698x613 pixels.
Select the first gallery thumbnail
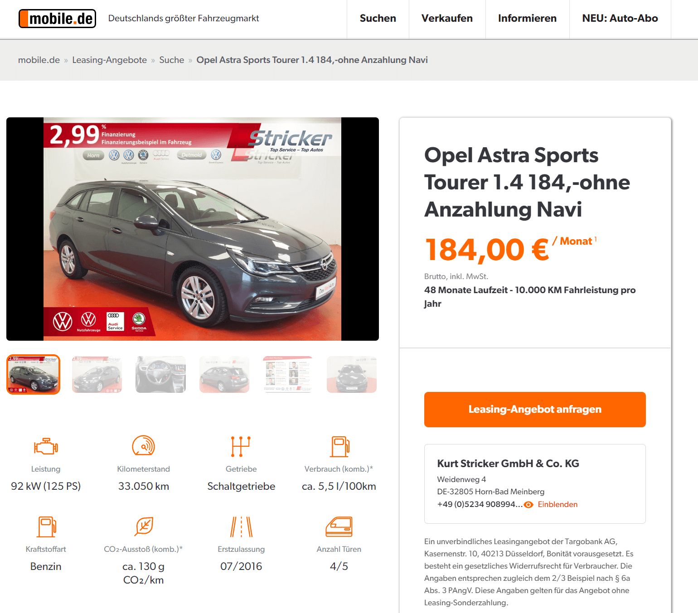pyautogui.click(x=33, y=374)
